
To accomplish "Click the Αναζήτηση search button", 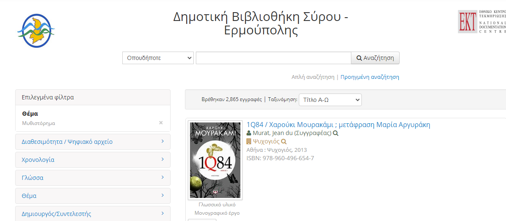I will coord(375,58).
